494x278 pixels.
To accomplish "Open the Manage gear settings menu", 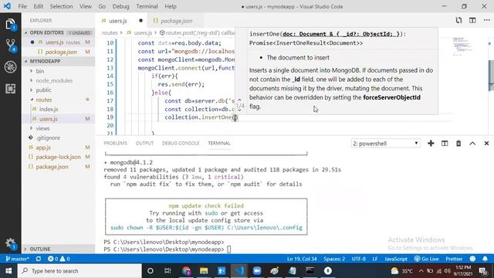I will [10, 243].
